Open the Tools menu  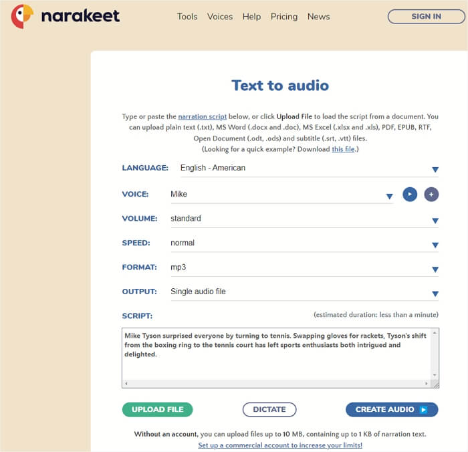[x=187, y=17]
